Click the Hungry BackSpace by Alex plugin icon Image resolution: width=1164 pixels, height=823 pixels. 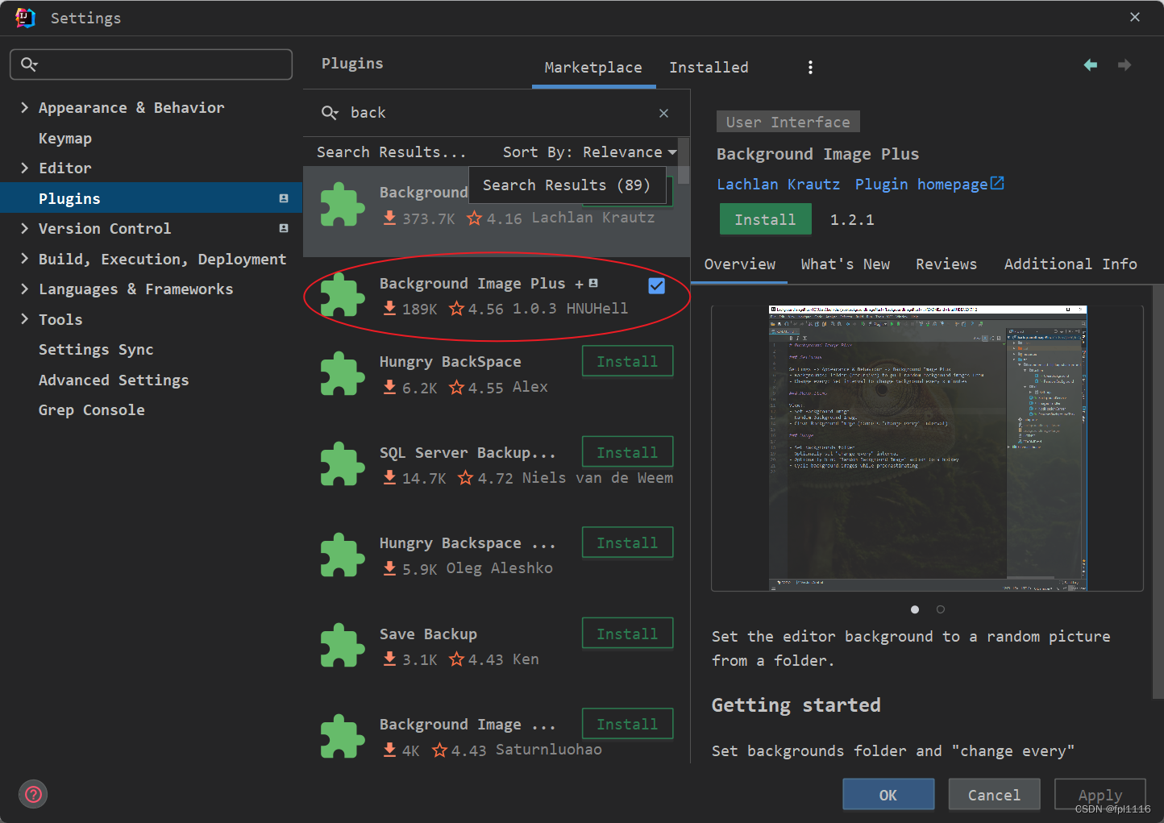point(343,374)
